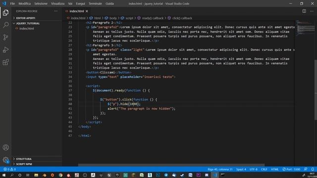Open File Explorer from taskbar
This screenshot has height=178, width=317.
click(x=36, y=175)
